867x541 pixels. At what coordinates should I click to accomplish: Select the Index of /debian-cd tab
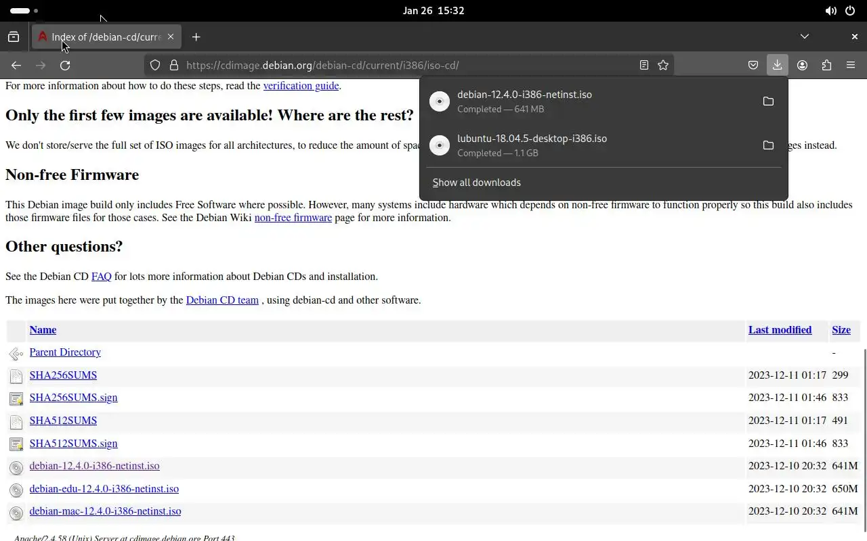106,37
